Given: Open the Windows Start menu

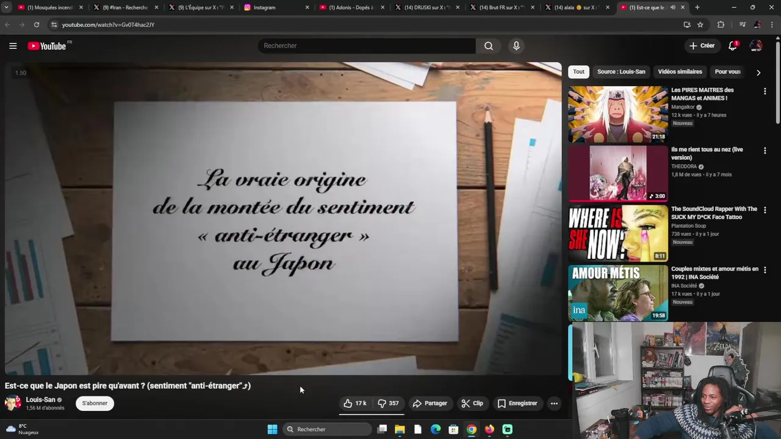Looking at the screenshot, I should coord(272,429).
